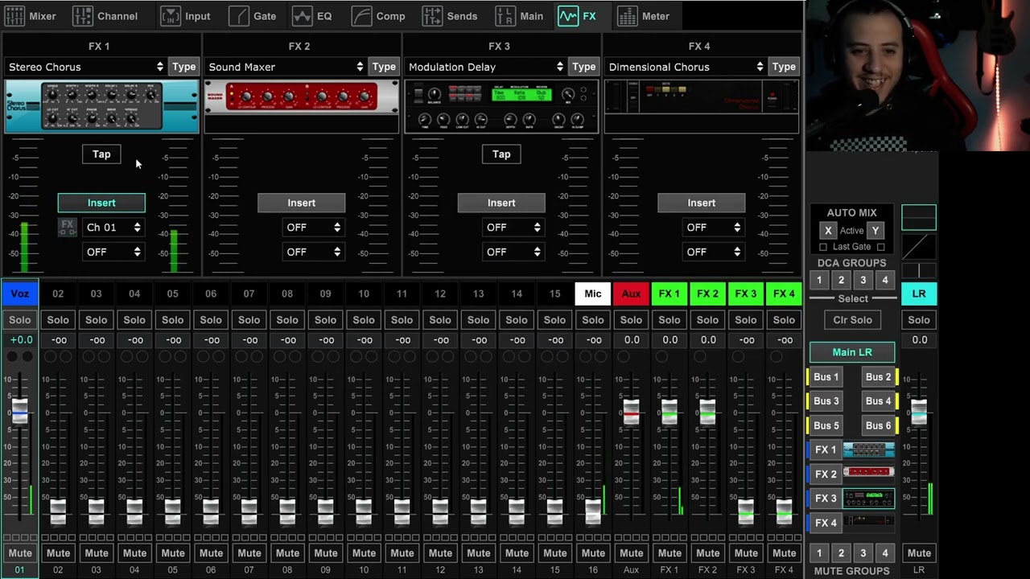Switch to the Gate tab
Viewport: 1030px width, 579px height.
253,16
